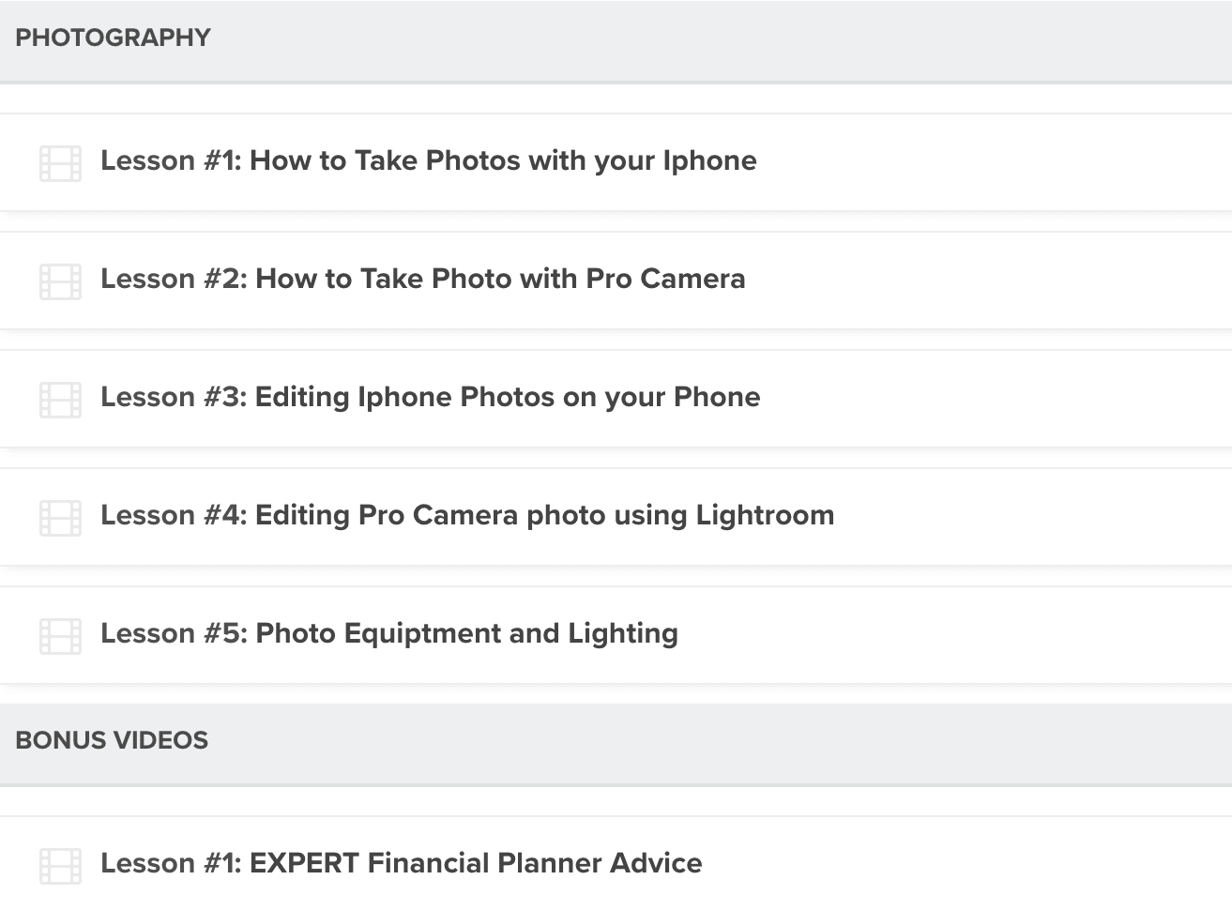Open Lesson #4: Editing Pro Camera photo using Lightroom
The image size is (1232, 910).
pos(616,517)
